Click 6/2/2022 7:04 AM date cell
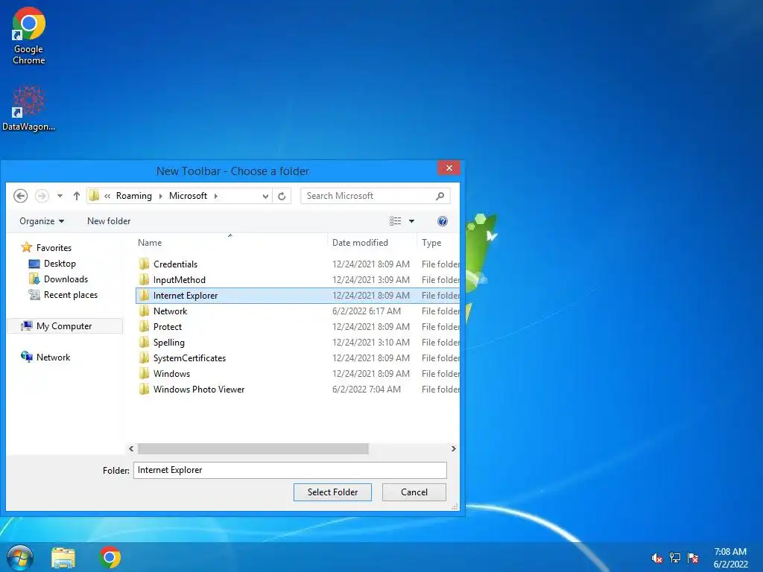Screen dimensions: 763x572 (x=367, y=389)
